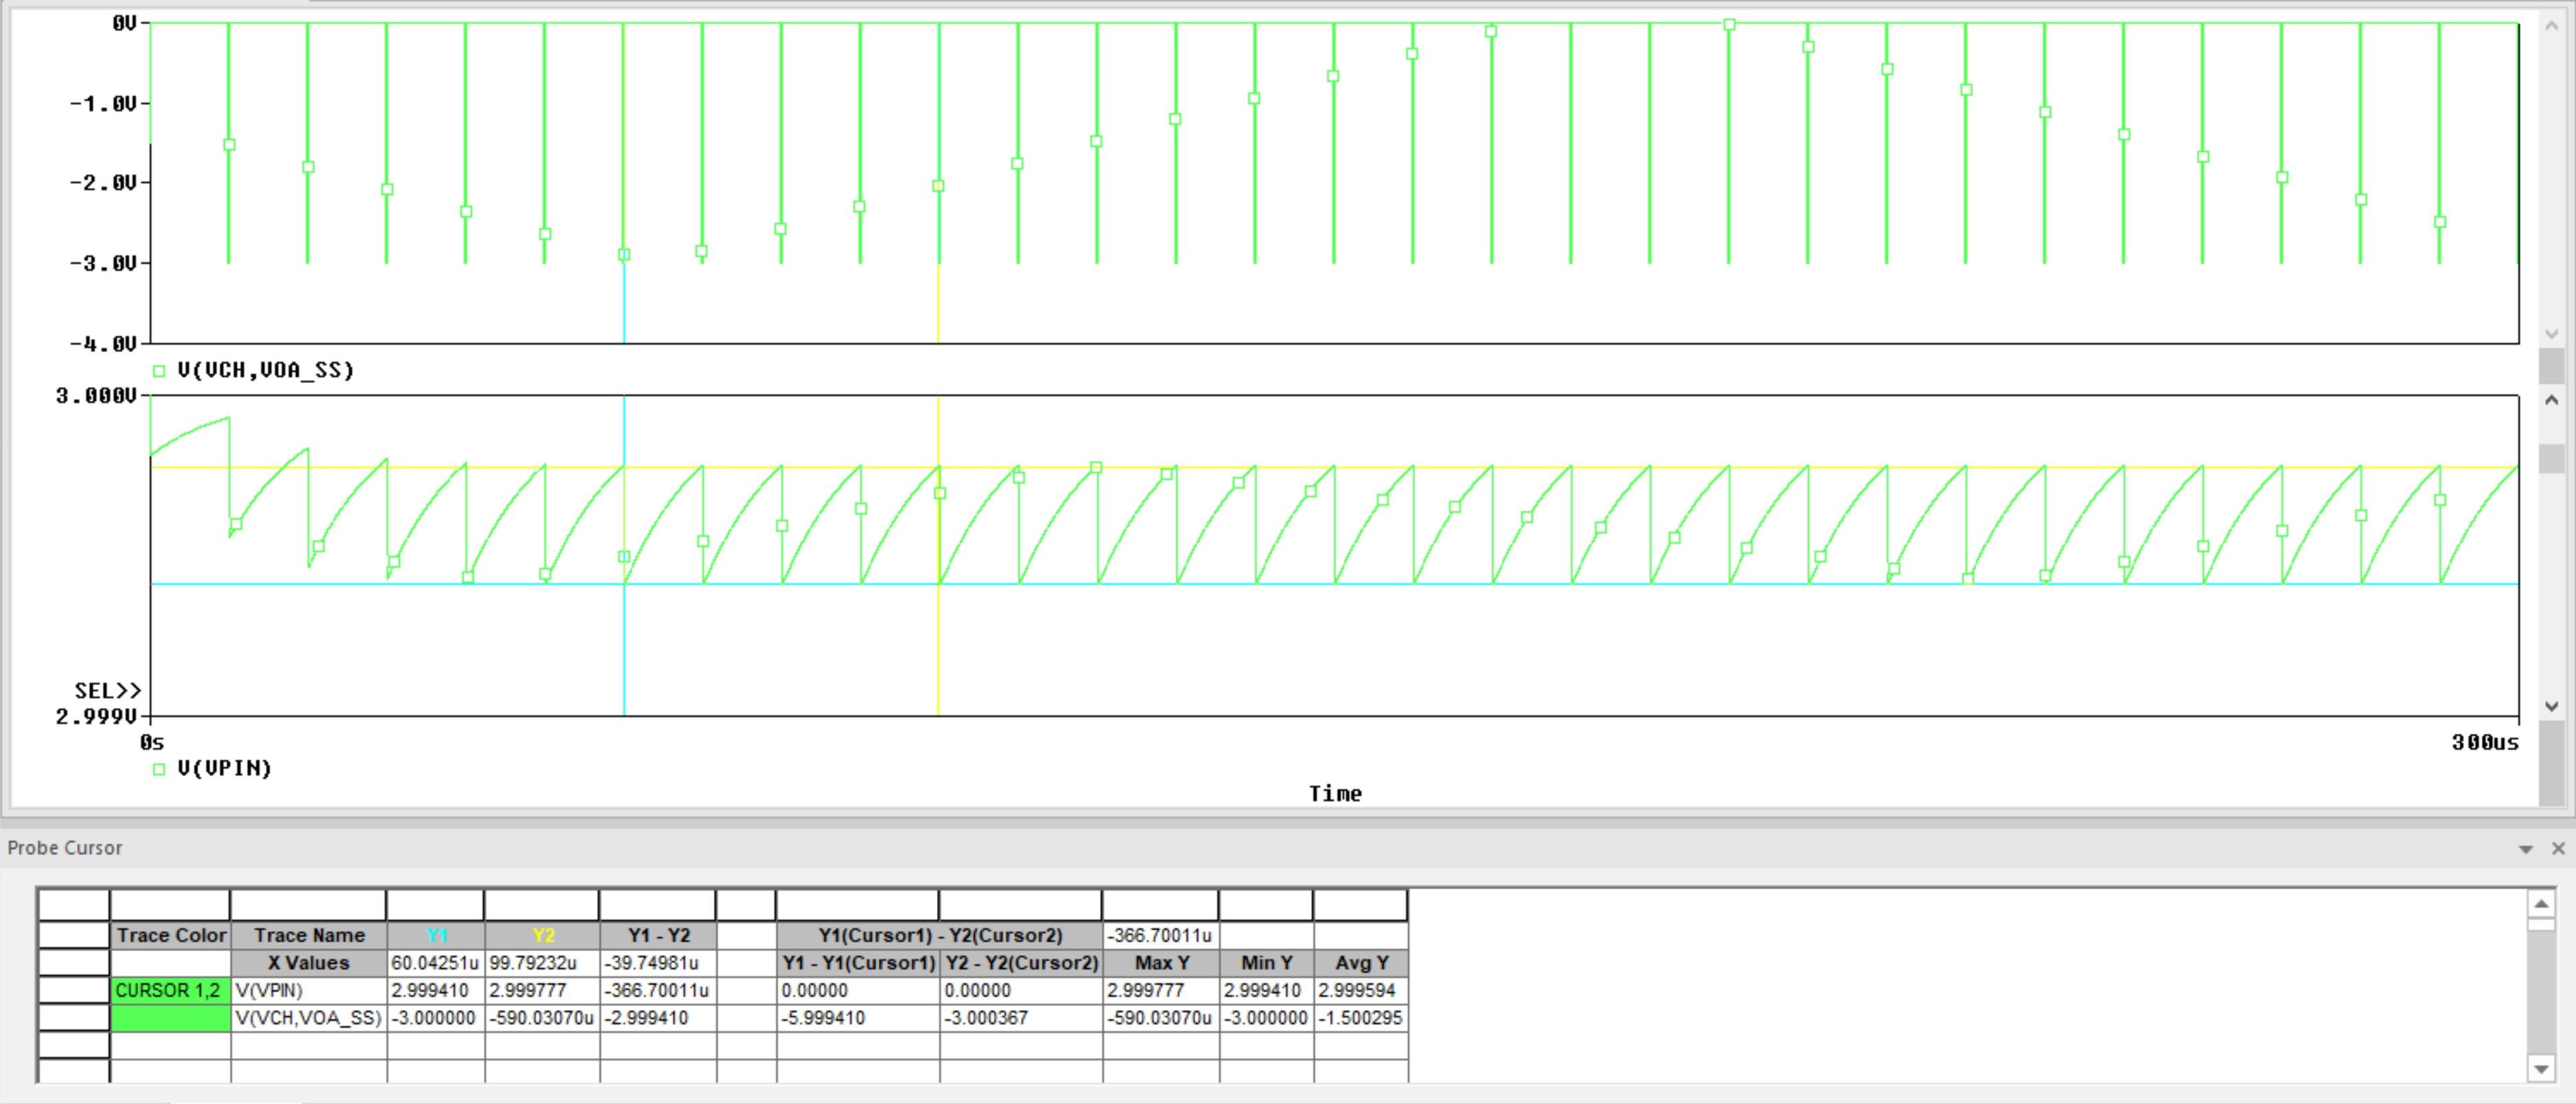Select the -3.000367 cell
Image resolution: width=2576 pixels, height=1104 pixels.
(x=1021, y=1018)
